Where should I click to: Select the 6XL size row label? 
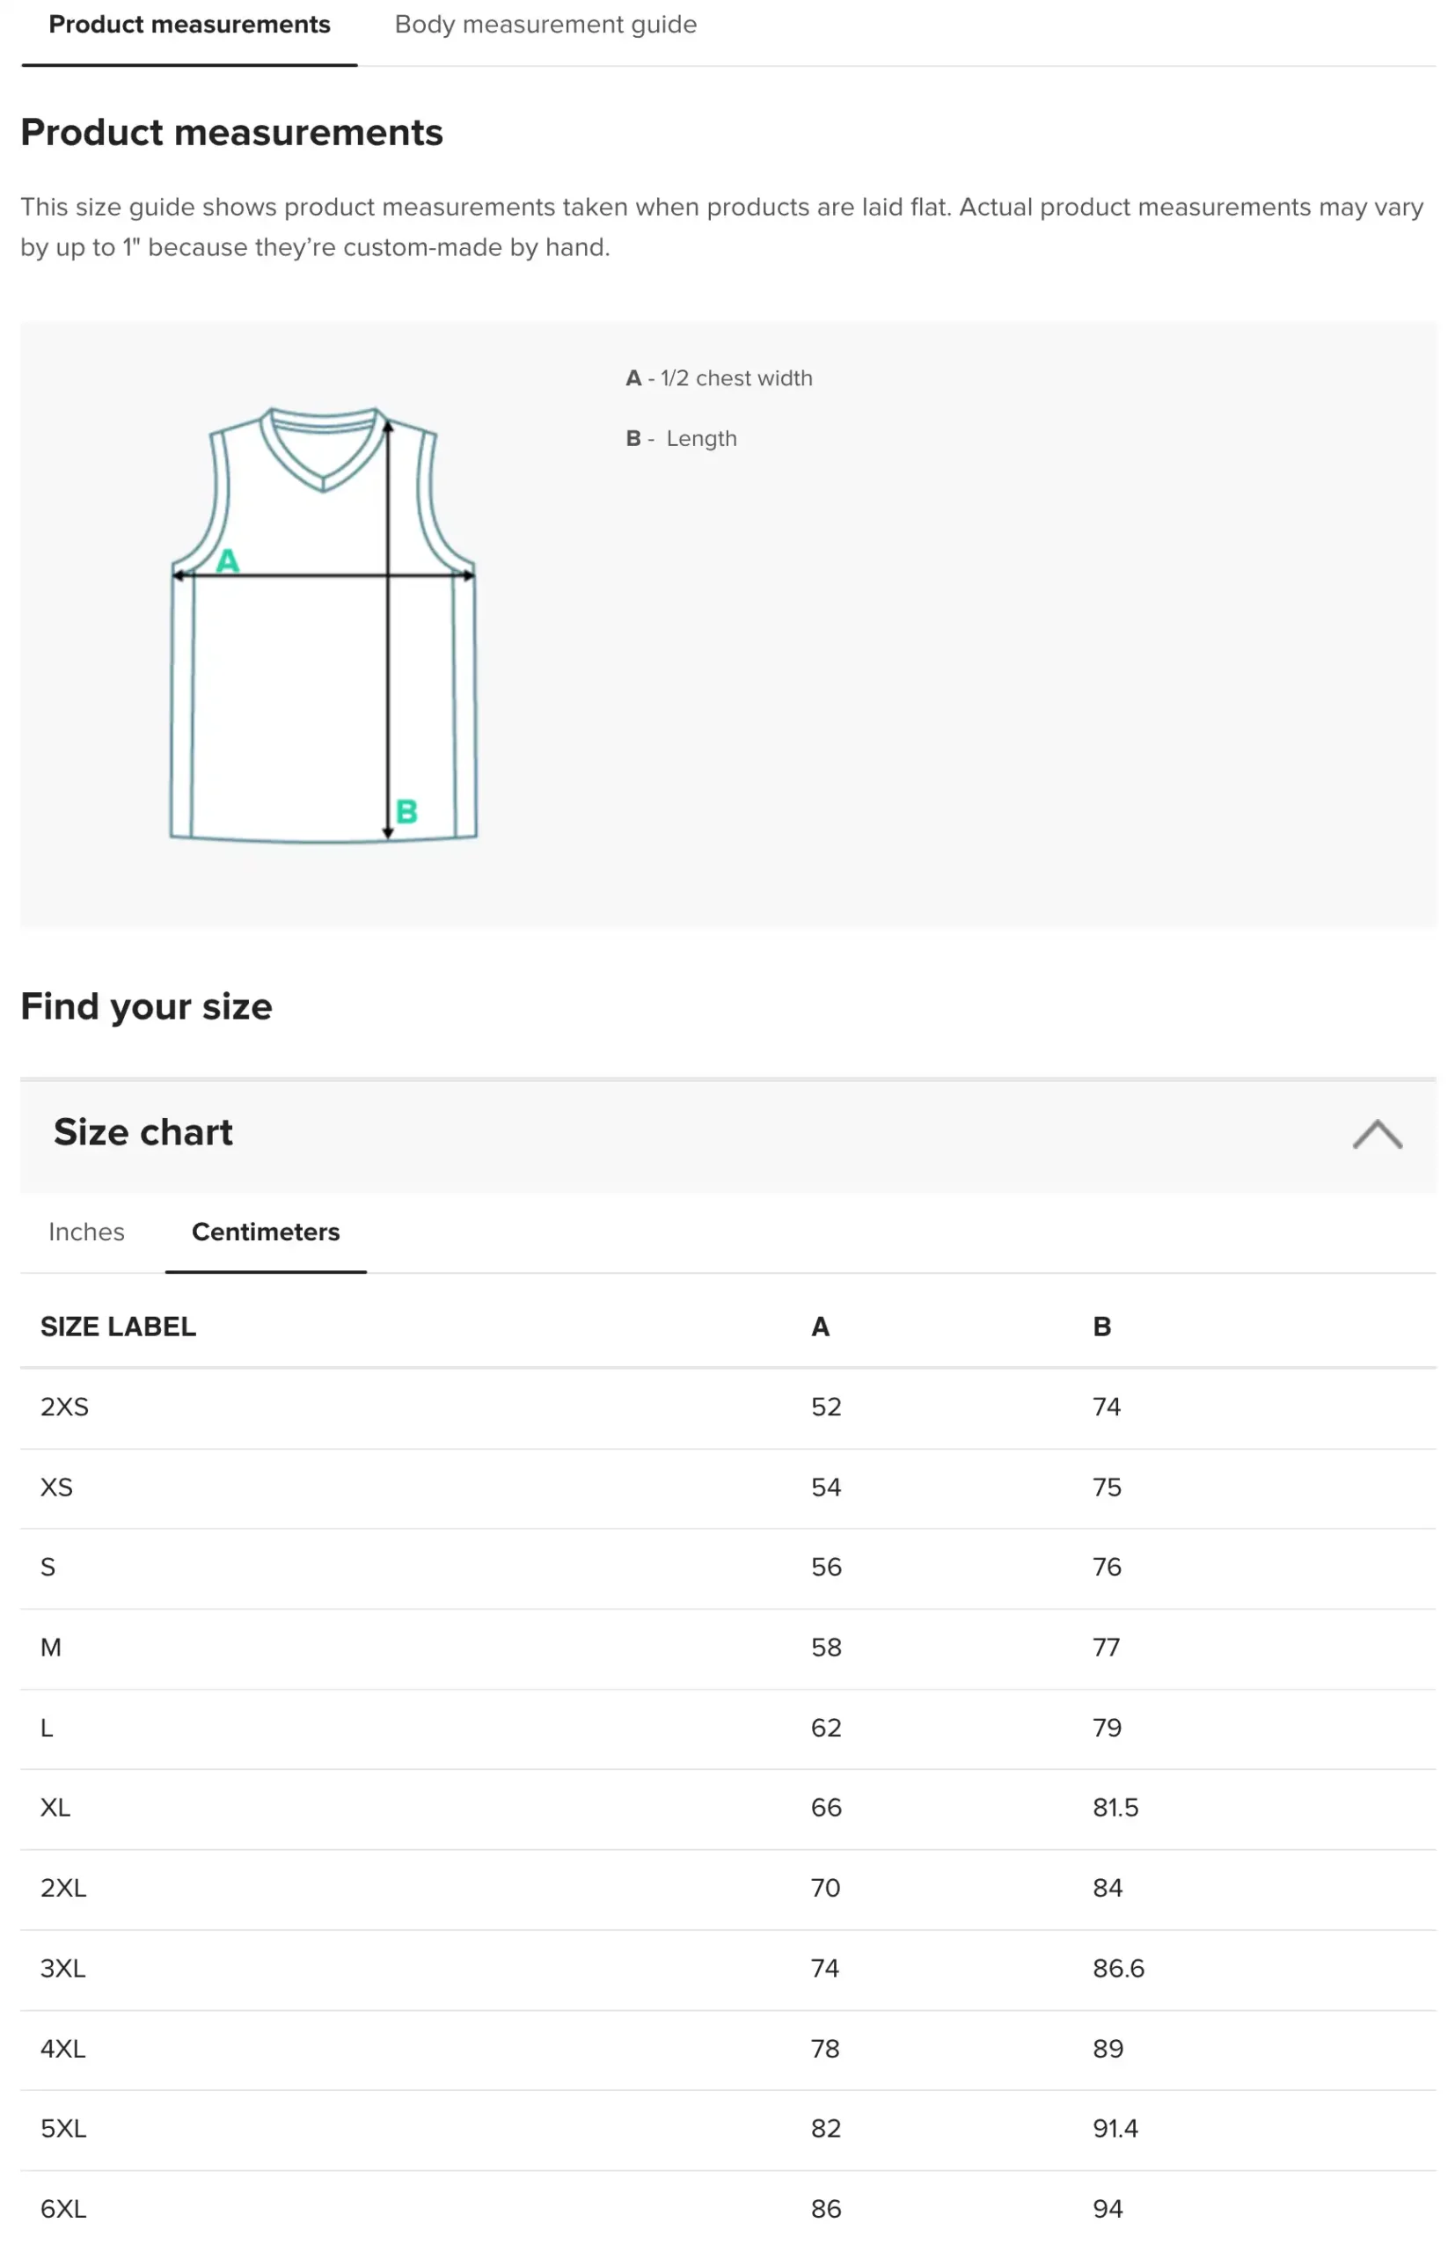[63, 2209]
